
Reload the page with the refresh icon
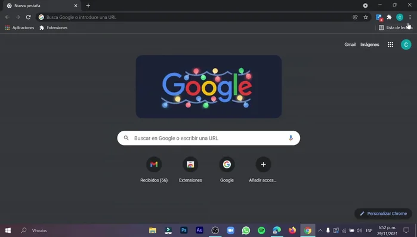point(28,17)
